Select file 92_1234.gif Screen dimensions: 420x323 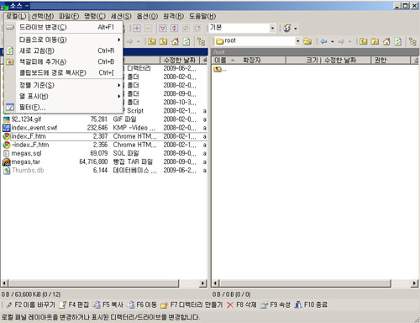point(26,119)
